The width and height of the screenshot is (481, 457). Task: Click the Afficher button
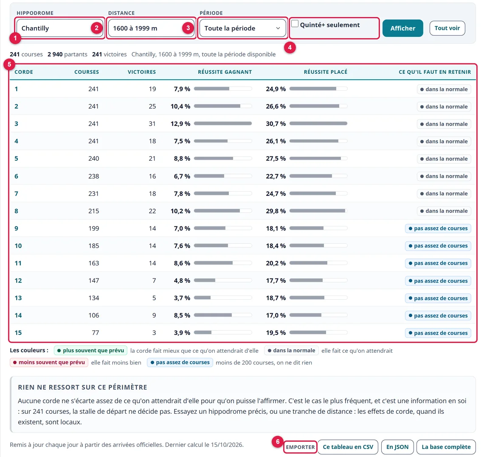402,28
